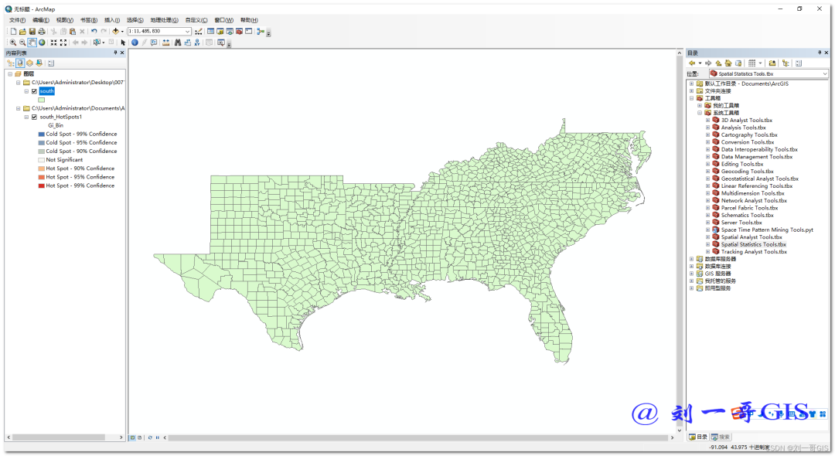Zoom to Full Extent globe icon
835x456 pixels.
[42, 43]
